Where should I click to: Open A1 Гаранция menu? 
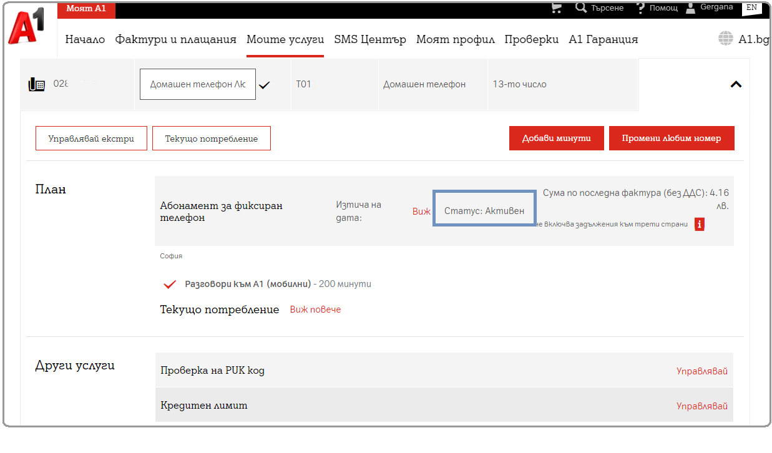(603, 39)
